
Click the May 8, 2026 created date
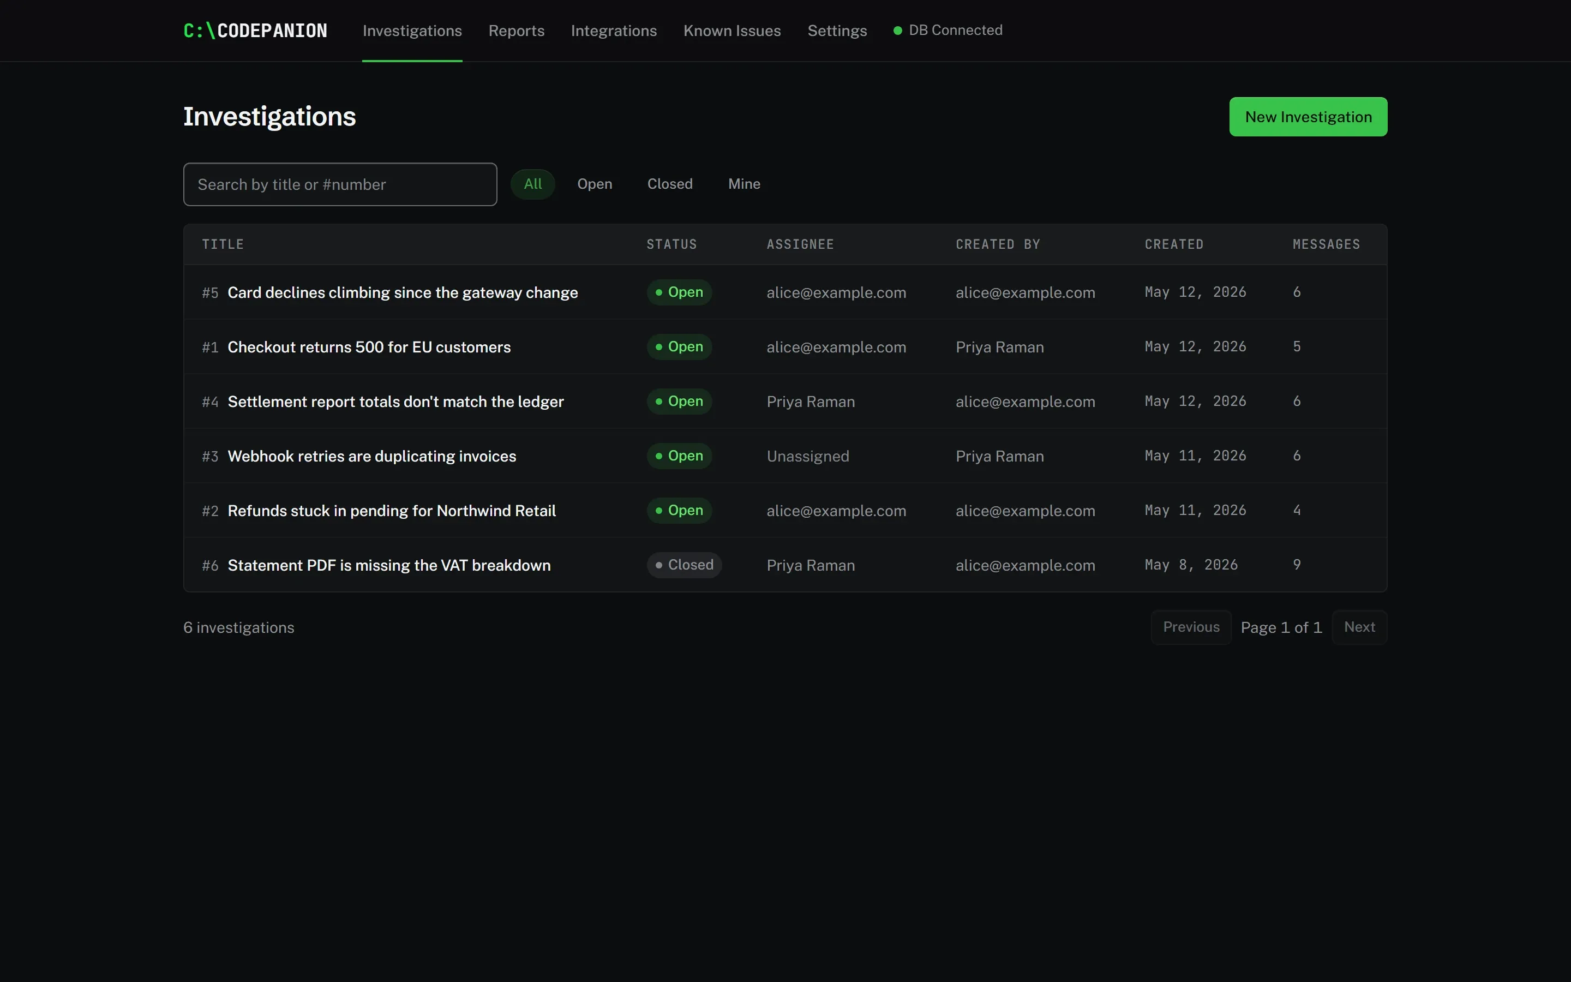1191,565
